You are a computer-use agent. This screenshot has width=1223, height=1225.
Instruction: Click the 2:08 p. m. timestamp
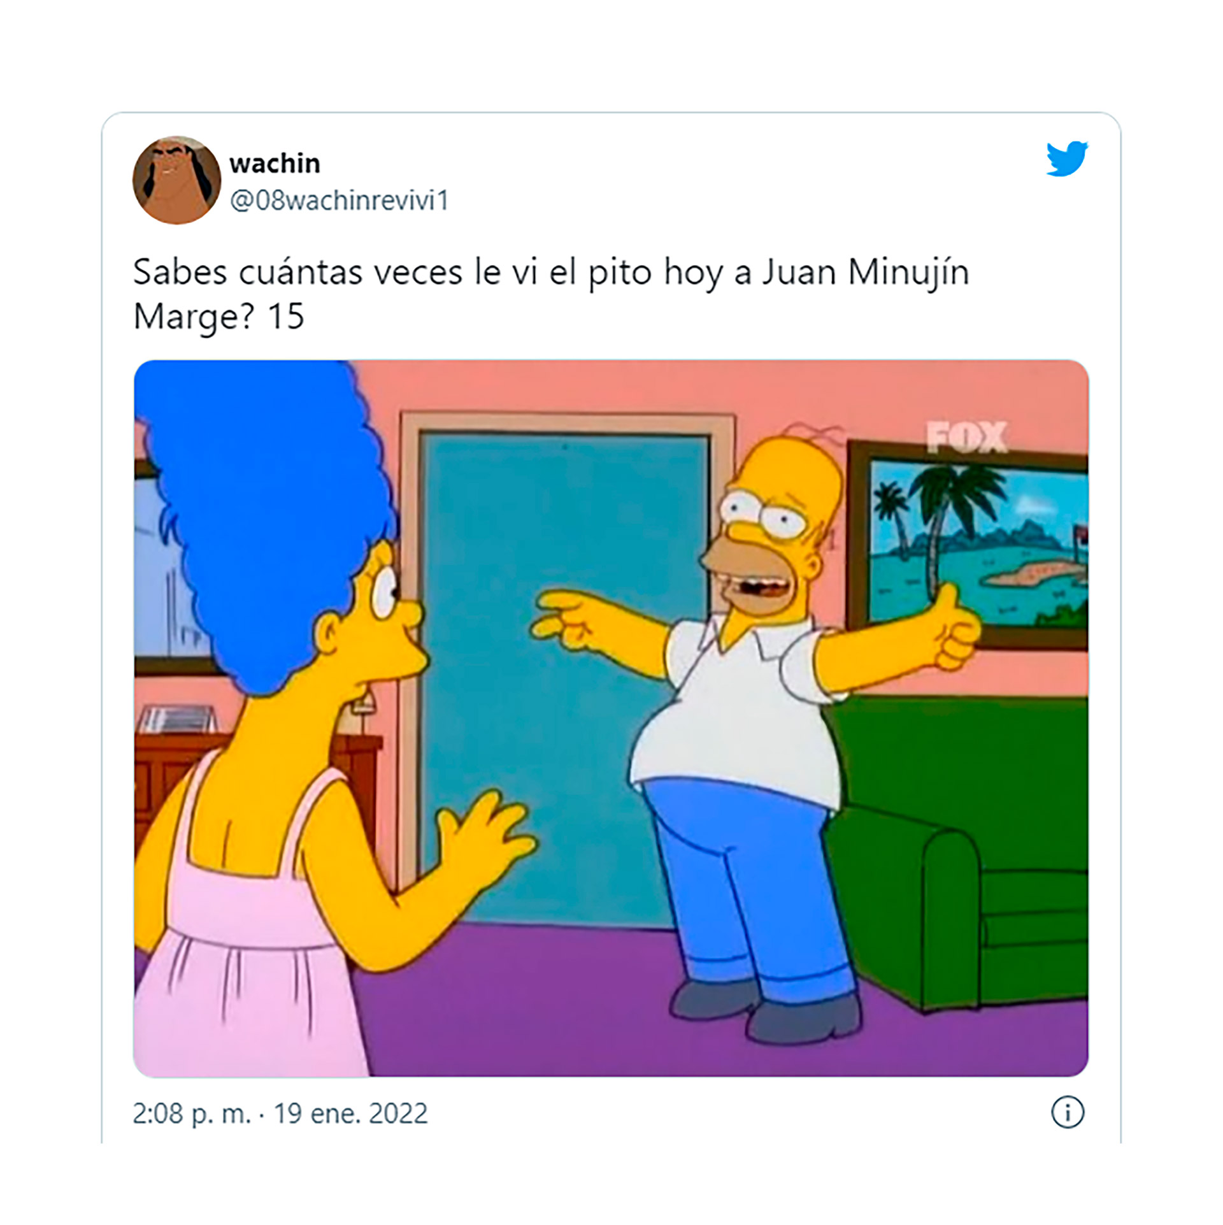pos(192,1114)
